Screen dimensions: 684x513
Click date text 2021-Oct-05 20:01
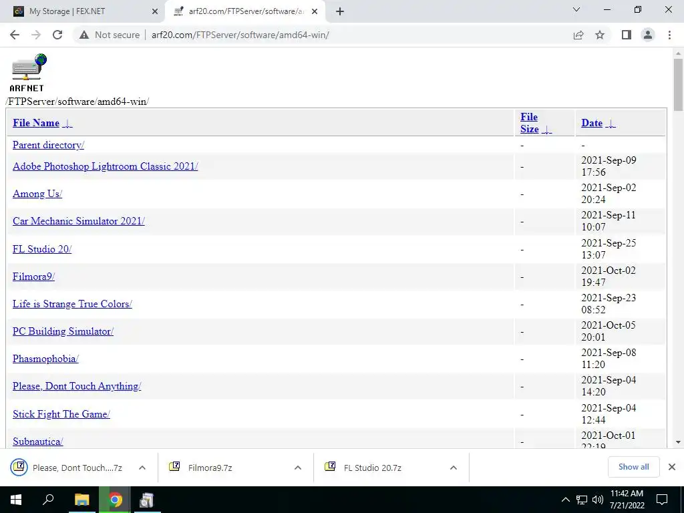609,331
